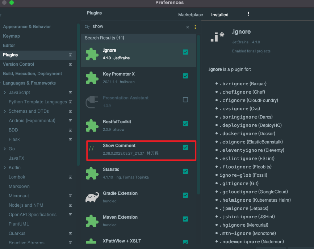Enable the Presentation Assistant plugin checkbox
This screenshot has height=249, width=314.
click(x=185, y=100)
